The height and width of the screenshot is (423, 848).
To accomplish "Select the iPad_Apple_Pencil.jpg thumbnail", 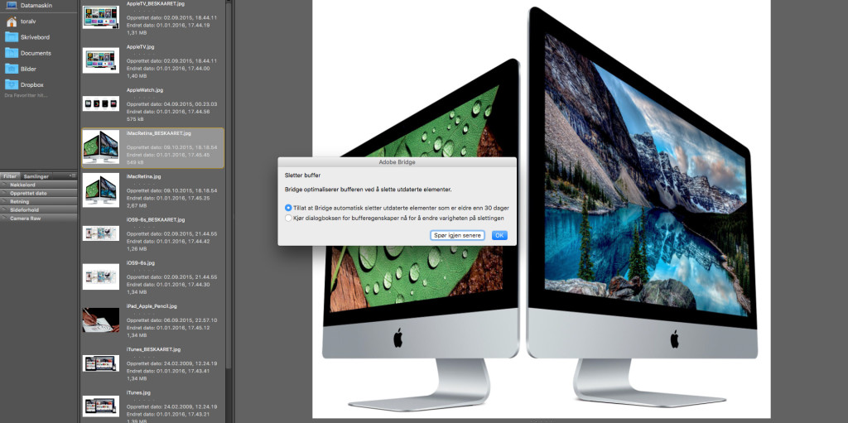I will coord(101,320).
